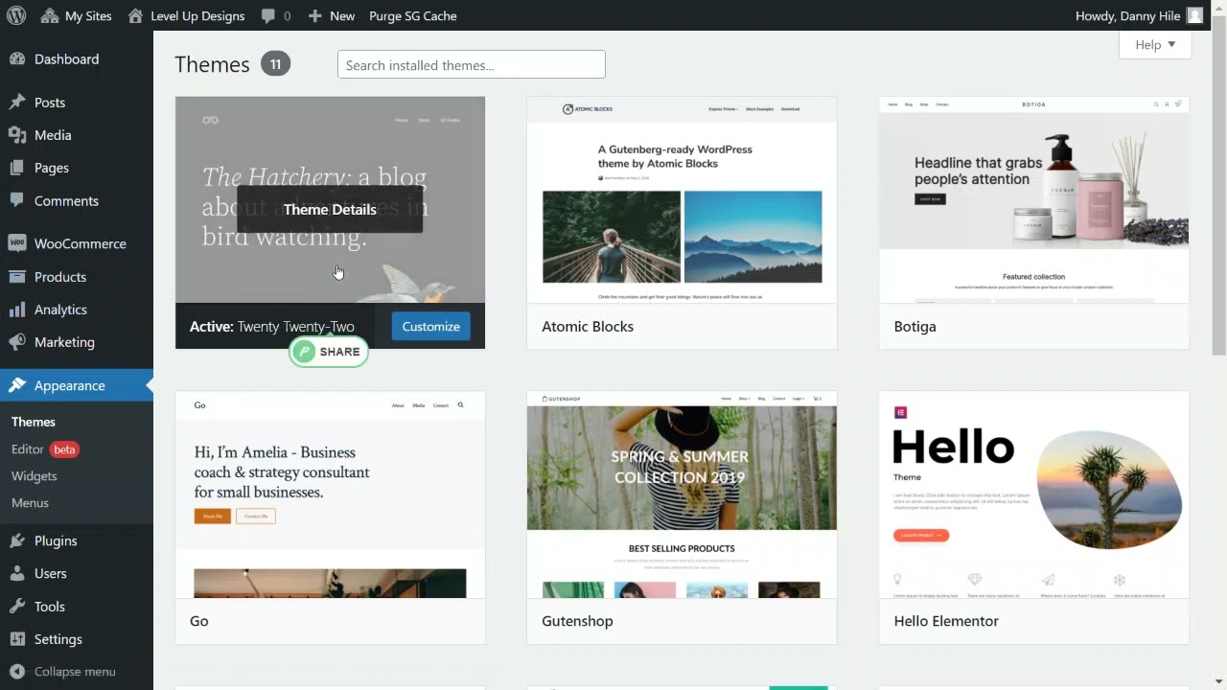Click the Collapse menu arrow icon
Image resolution: width=1227 pixels, height=690 pixels.
(x=17, y=672)
